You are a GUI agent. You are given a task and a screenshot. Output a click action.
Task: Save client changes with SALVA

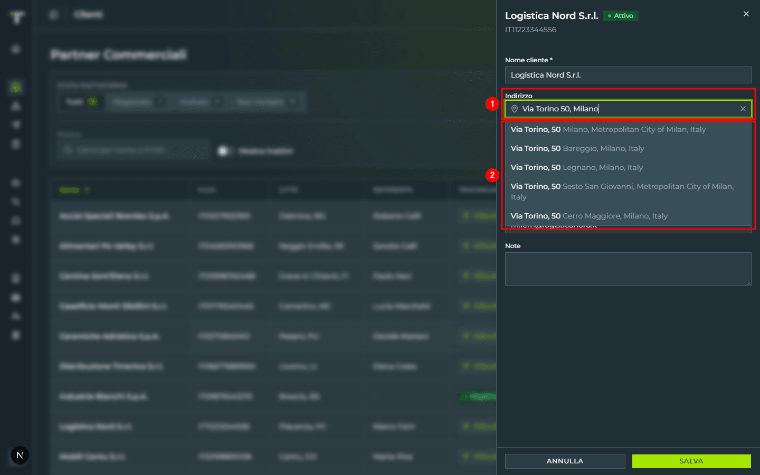tap(691, 461)
